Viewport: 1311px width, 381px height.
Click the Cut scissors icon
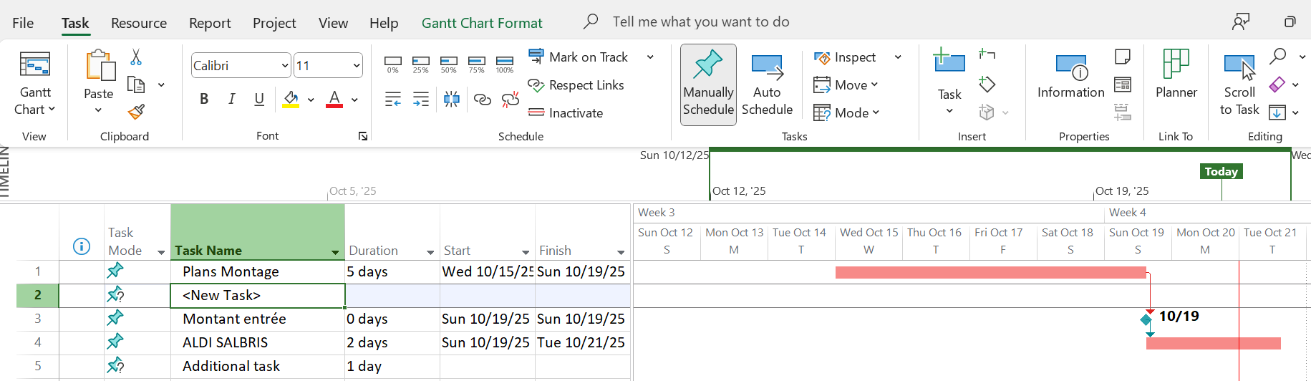point(136,57)
